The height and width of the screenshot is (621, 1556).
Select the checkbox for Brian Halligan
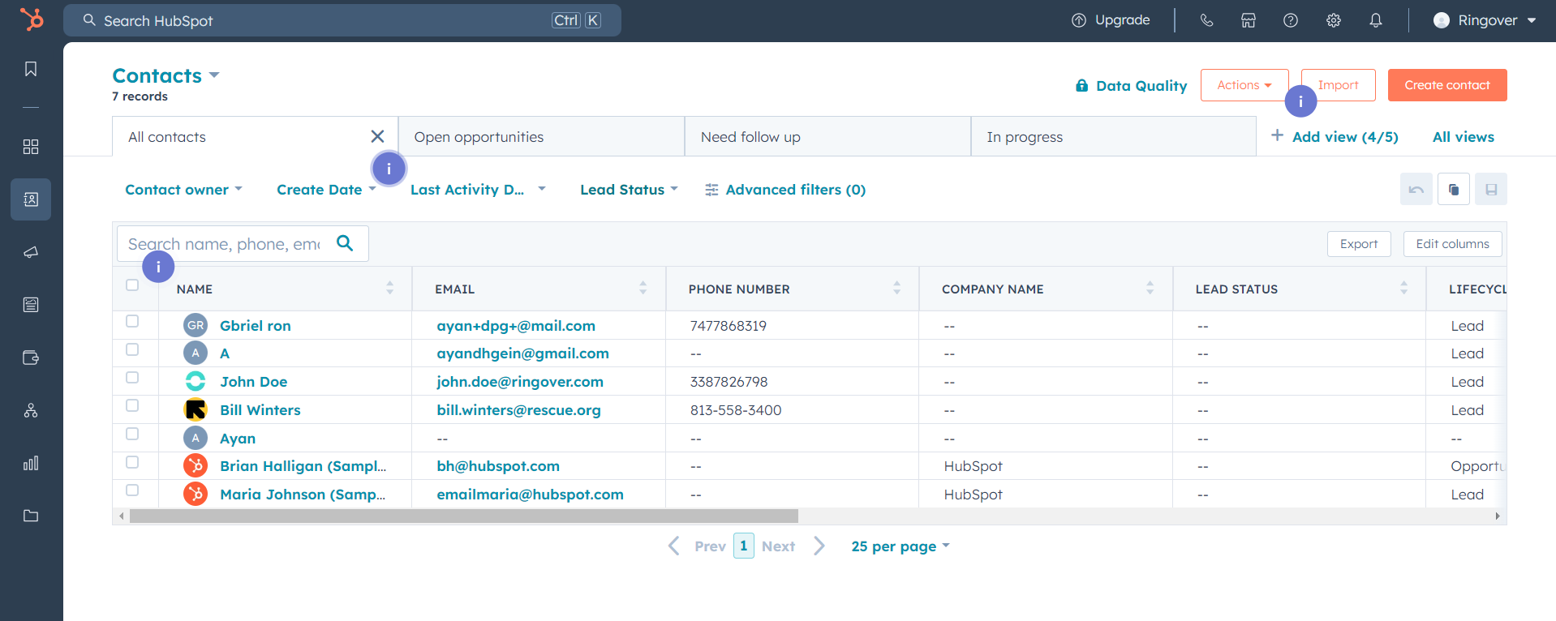pos(132,462)
